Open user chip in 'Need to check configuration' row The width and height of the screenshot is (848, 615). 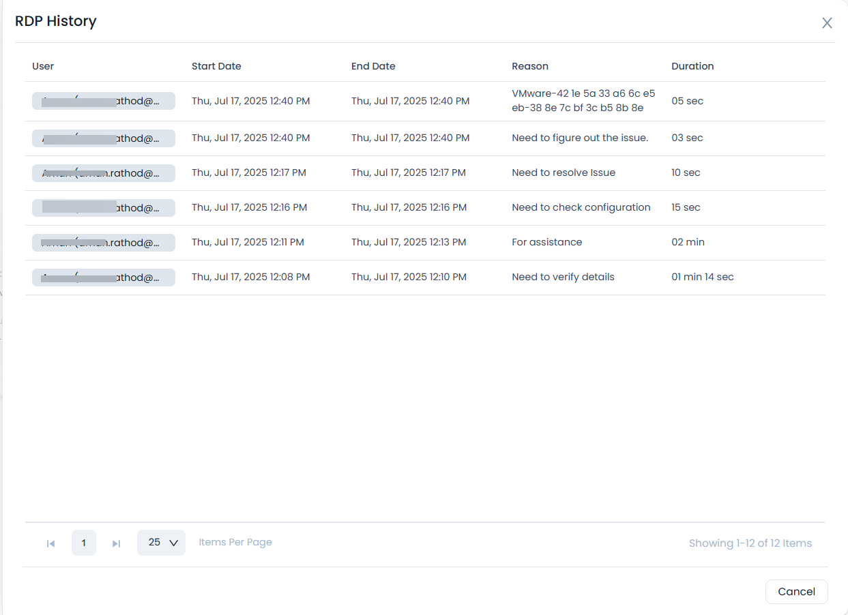pos(104,208)
